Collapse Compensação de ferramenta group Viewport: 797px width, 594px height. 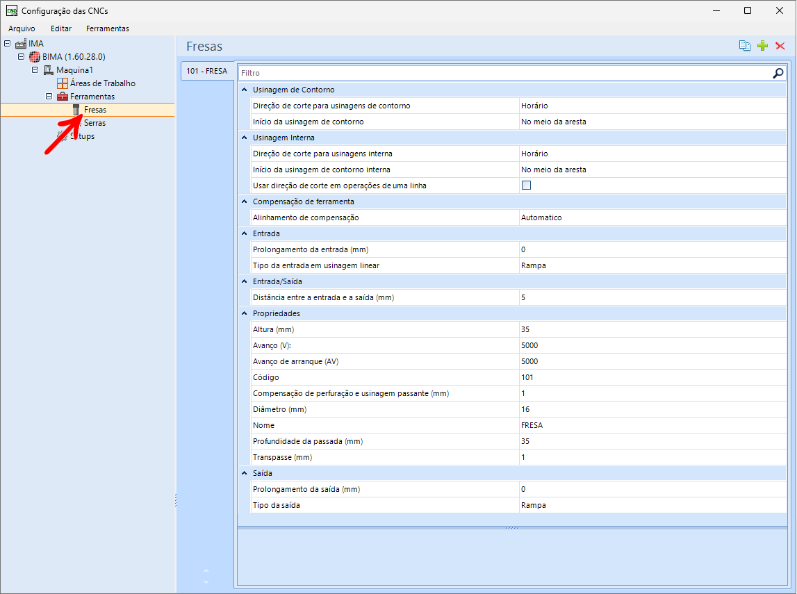pyautogui.click(x=245, y=201)
